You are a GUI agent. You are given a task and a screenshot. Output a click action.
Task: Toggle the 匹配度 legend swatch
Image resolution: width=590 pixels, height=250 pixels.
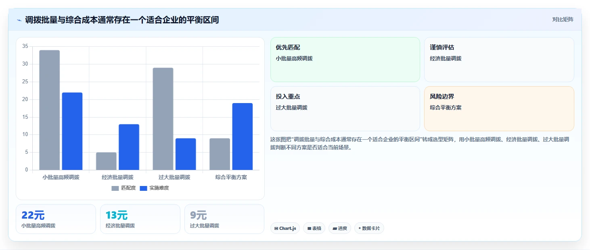[115, 188]
